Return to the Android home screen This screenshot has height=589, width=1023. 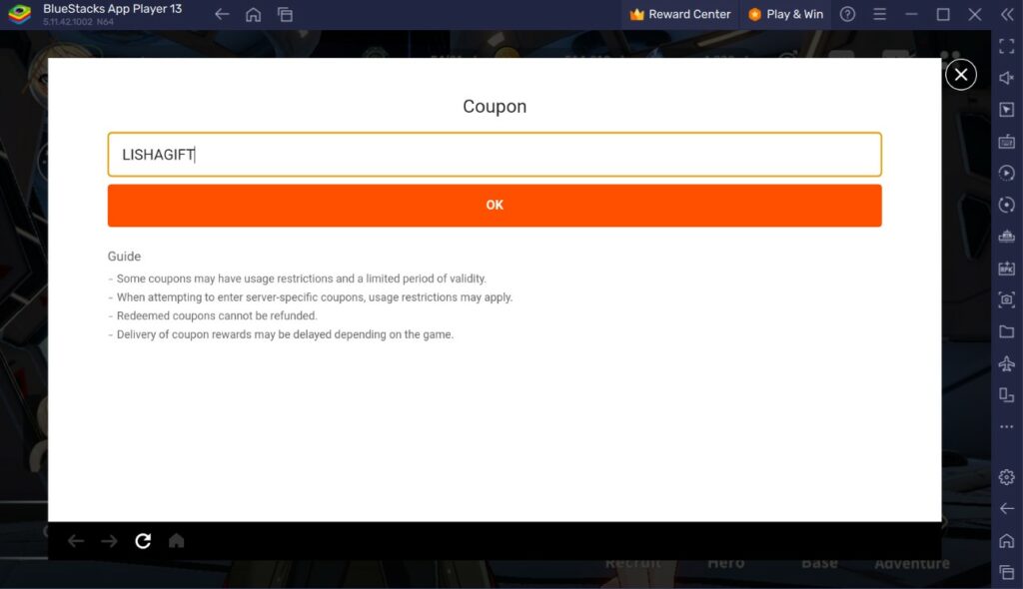pyautogui.click(x=1007, y=540)
